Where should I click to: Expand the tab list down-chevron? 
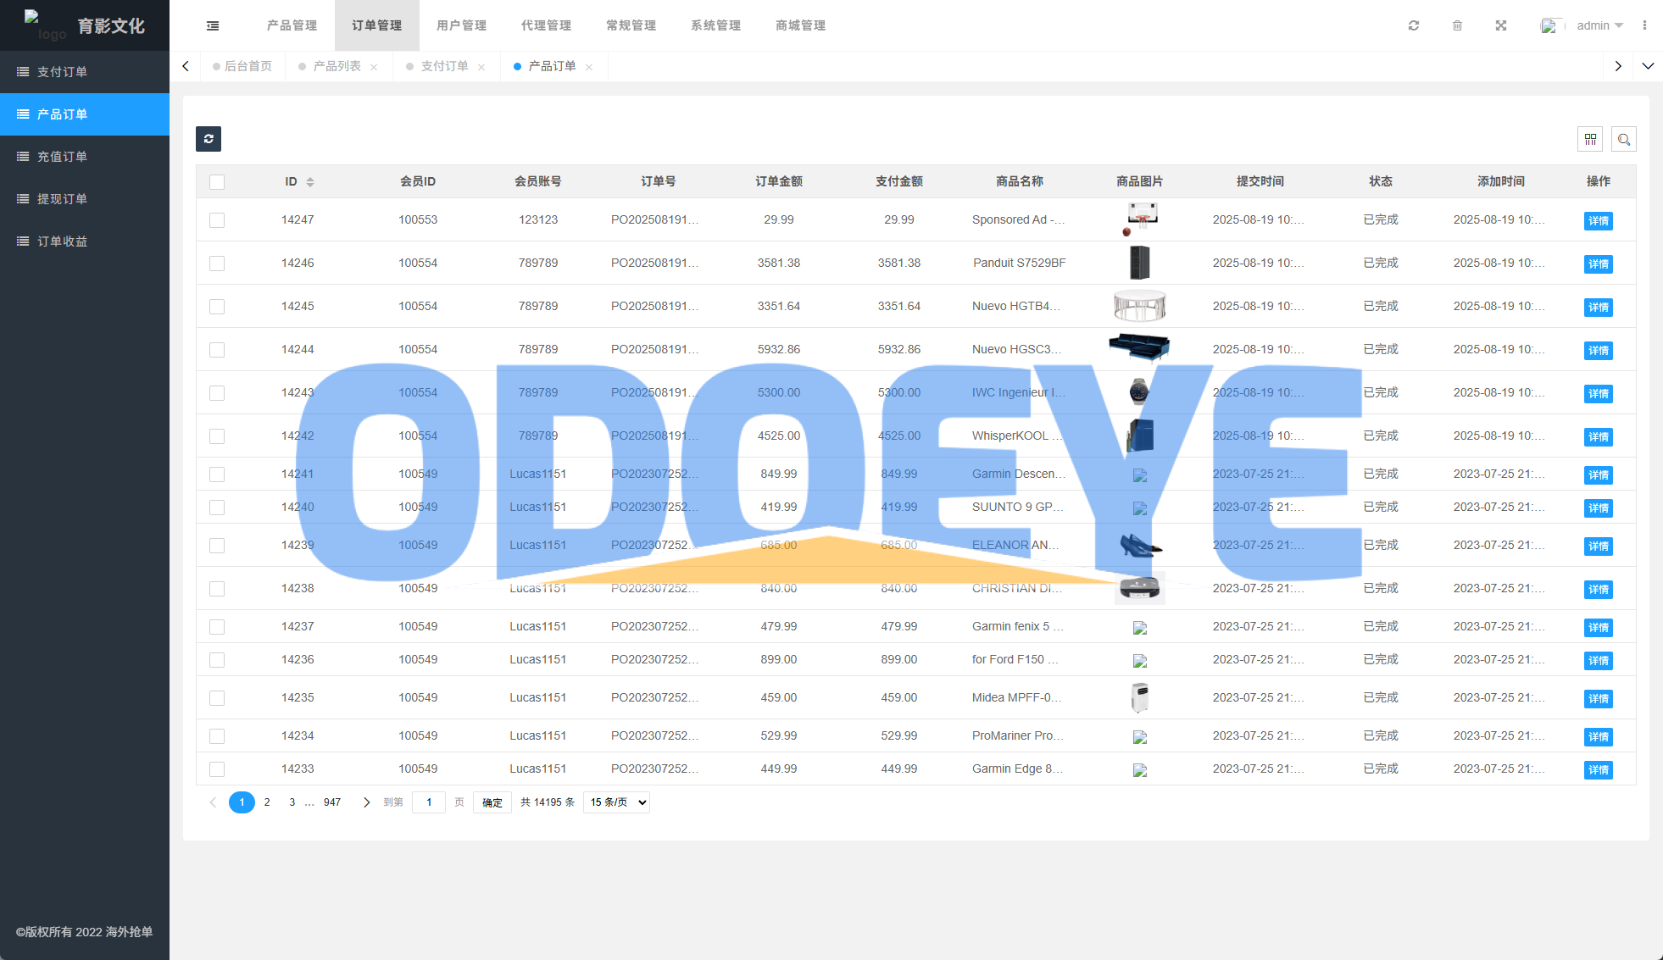[1648, 66]
